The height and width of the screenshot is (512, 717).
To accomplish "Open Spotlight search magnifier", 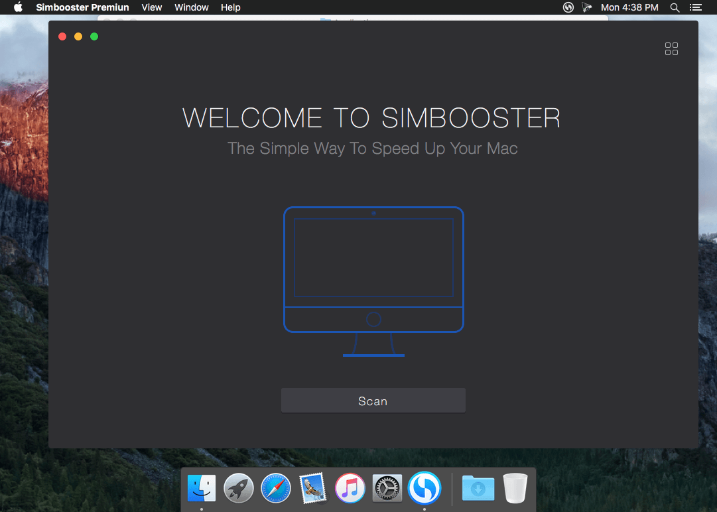I will [x=675, y=7].
